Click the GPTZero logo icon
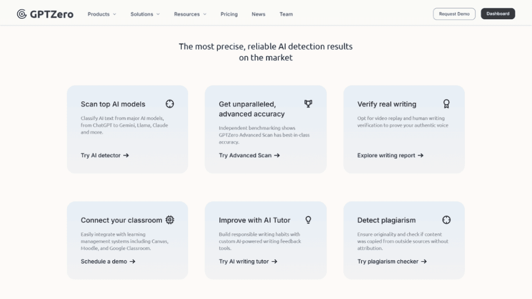532x299 pixels. [22, 14]
